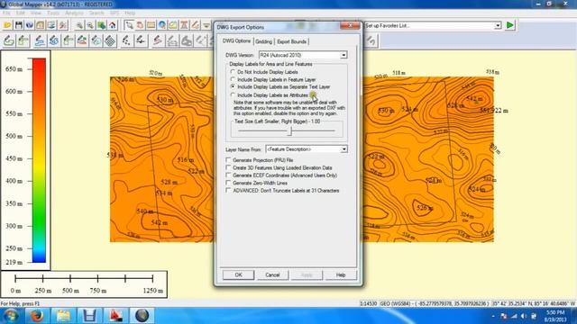The height and width of the screenshot is (324, 577).
Task: Click the Save workspace floppy disk icon
Action: (x=18, y=25)
